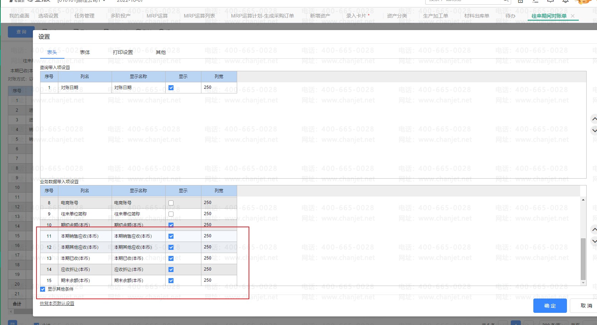Select the 本期其他应收(本币) cell in the 列名 column
The width and height of the screenshot is (597, 325).
[x=85, y=247]
